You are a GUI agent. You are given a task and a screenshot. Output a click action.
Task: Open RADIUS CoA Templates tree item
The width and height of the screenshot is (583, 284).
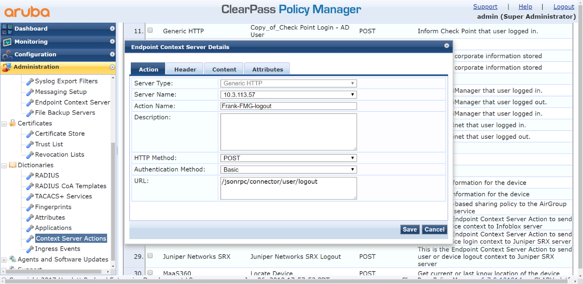tap(71, 186)
